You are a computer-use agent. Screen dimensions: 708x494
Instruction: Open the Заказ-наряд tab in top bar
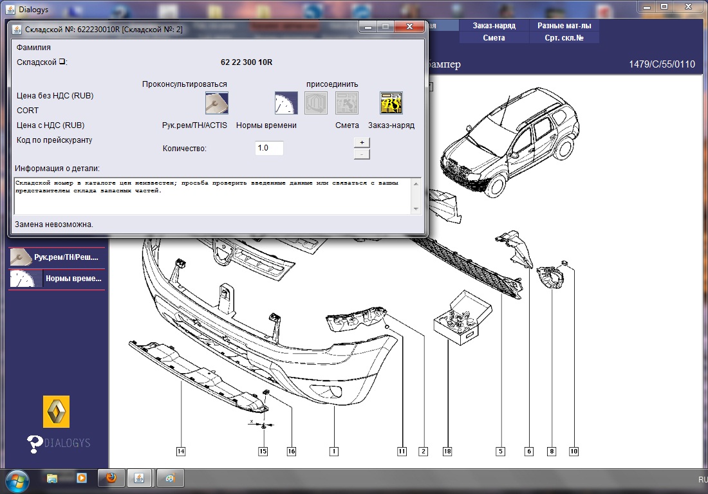(494, 26)
